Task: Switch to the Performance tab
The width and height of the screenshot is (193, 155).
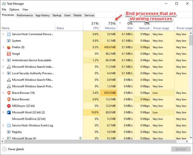Action: tap(25, 15)
